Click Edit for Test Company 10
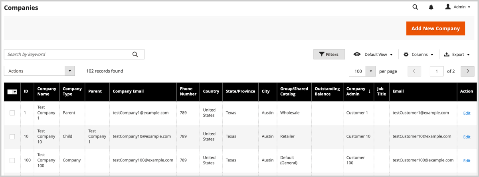The height and width of the screenshot is (177, 479). click(467, 137)
